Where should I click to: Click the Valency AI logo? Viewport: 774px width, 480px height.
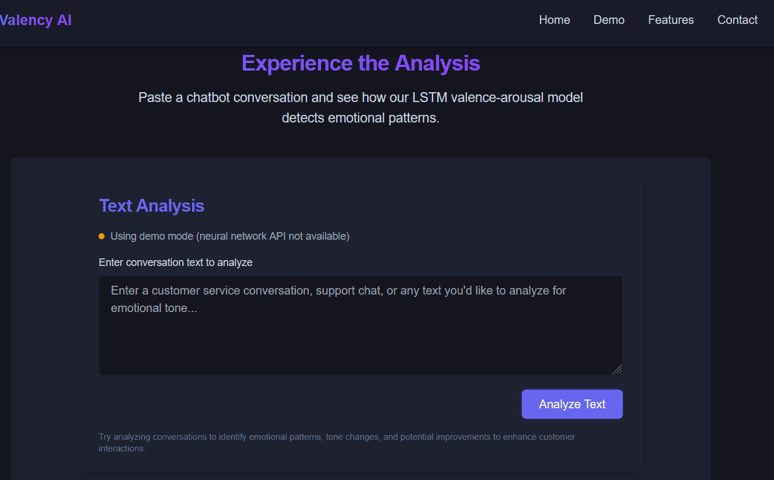35,20
